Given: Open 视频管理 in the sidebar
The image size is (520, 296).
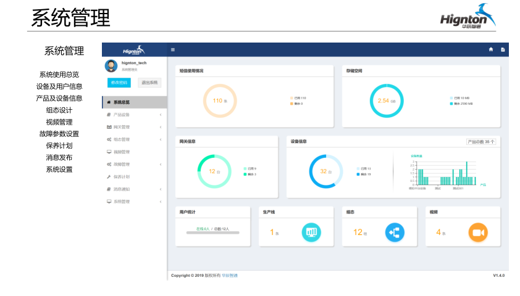Looking at the screenshot, I should point(122,152).
